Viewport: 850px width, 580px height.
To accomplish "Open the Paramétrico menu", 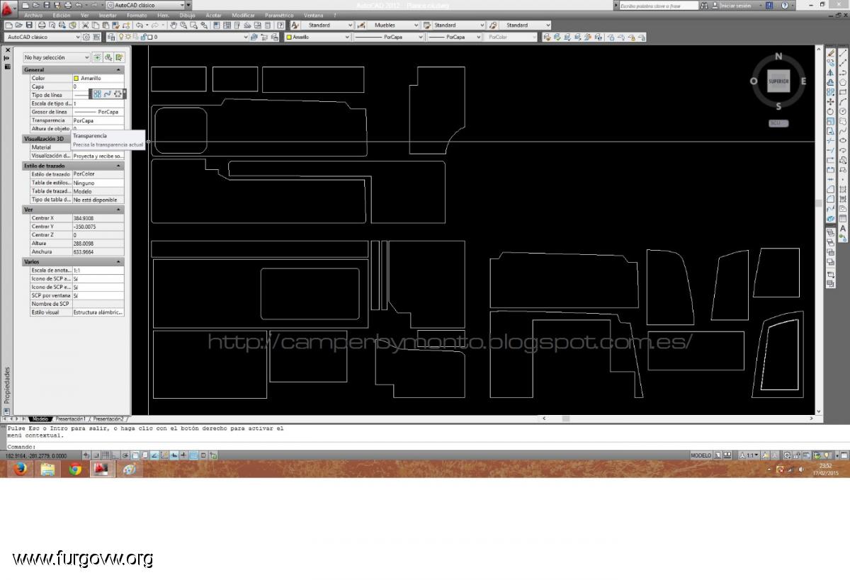I will point(279,15).
